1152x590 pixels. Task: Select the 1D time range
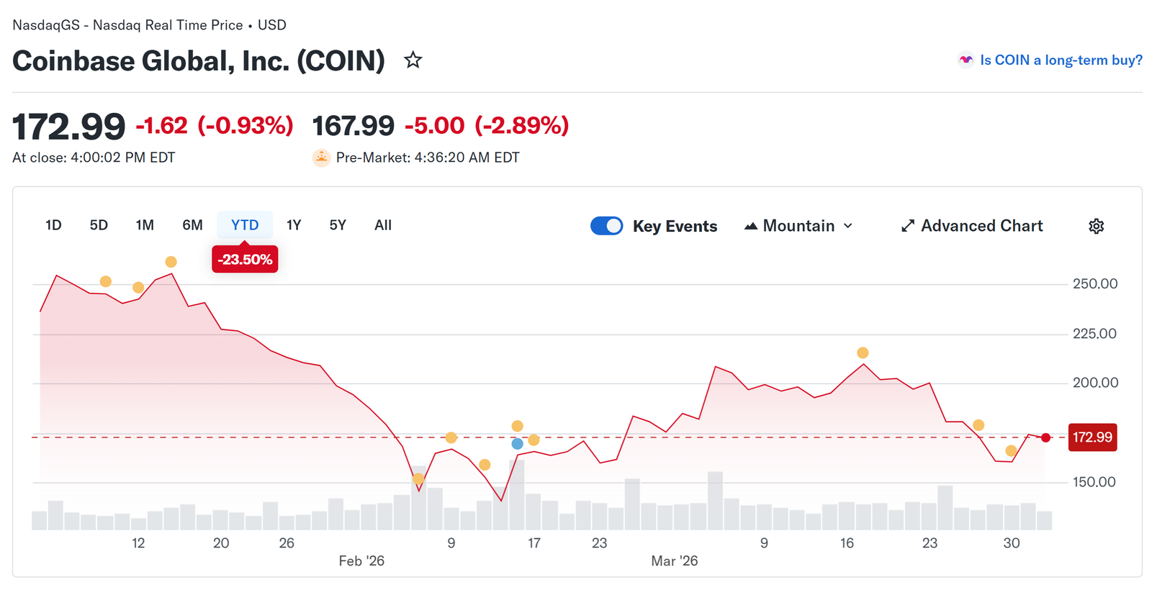53,225
